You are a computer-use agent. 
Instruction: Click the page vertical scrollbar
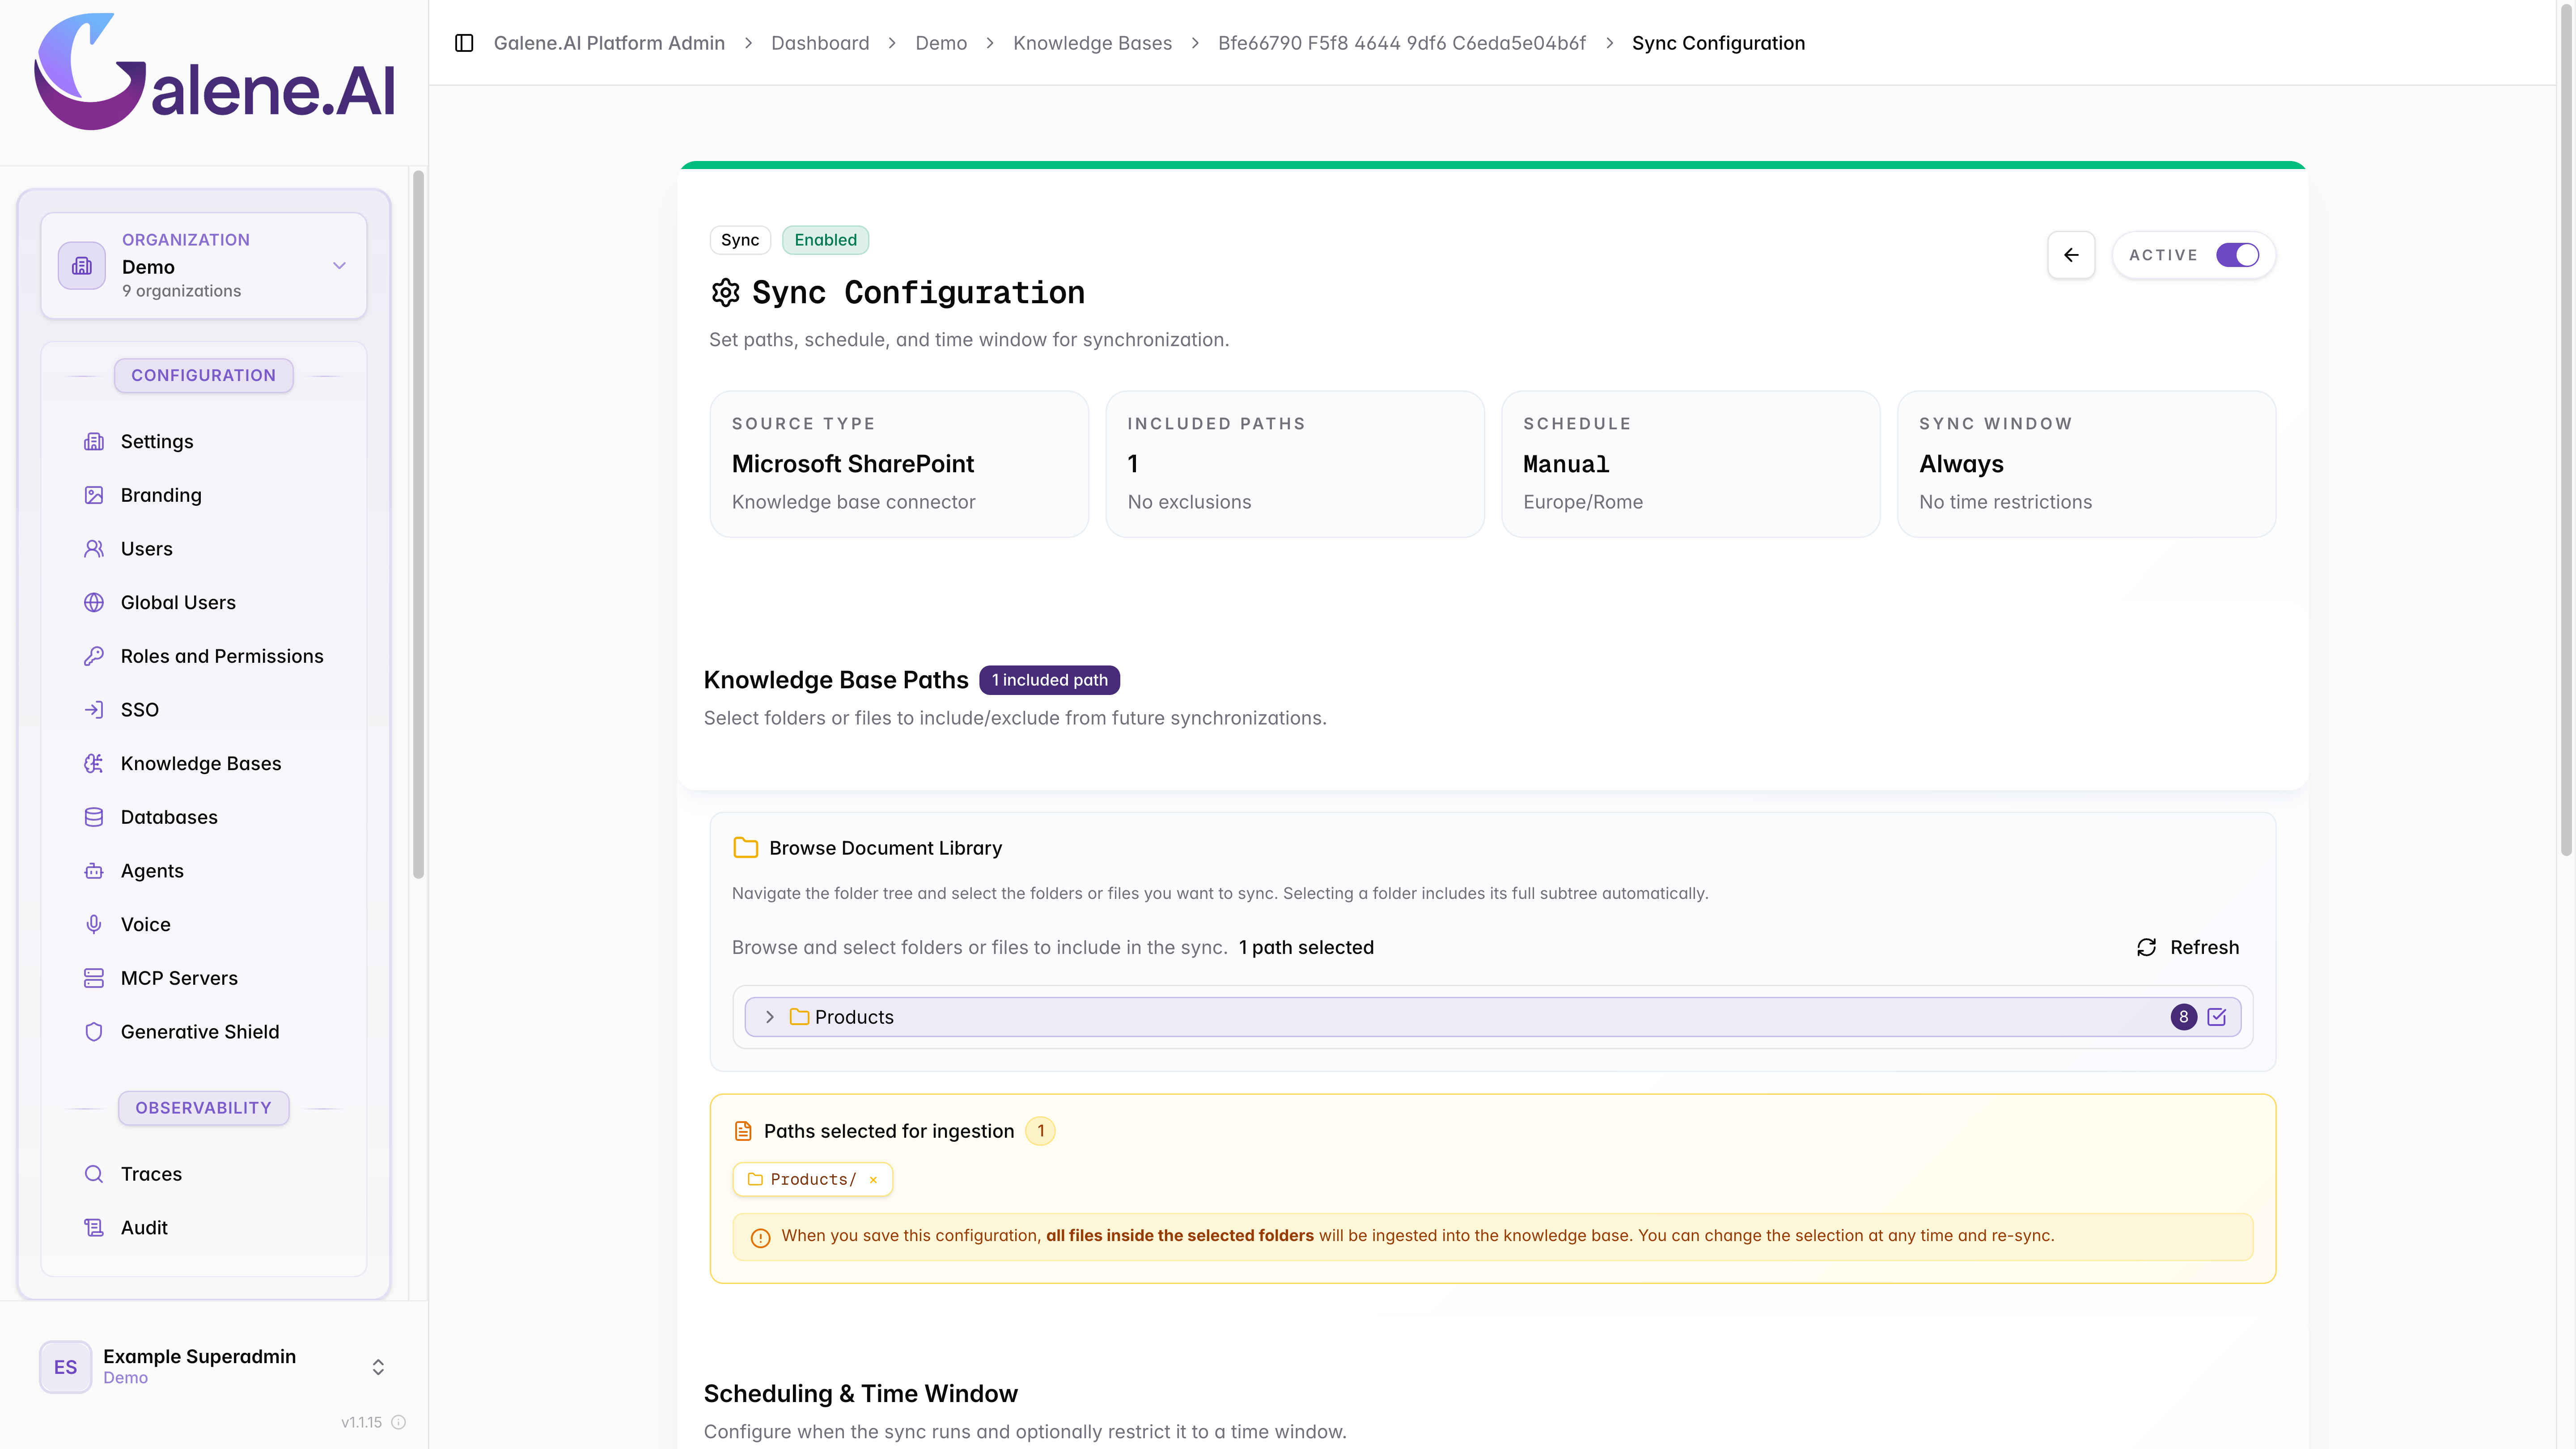coord(2566,430)
